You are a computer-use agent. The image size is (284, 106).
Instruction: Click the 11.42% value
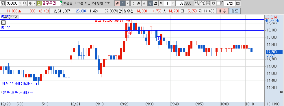click(x=93, y=11)
